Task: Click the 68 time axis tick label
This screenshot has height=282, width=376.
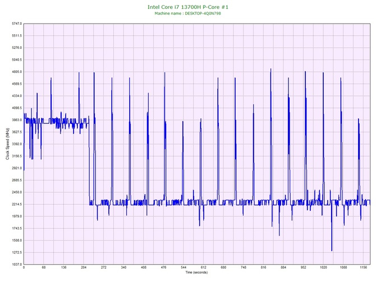Action: click(x=44, y=267)
